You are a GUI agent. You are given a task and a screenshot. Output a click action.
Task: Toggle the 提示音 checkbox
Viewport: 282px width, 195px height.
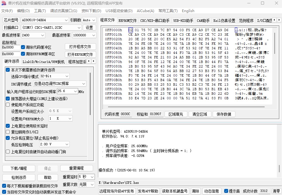click(x=226, y=191)
